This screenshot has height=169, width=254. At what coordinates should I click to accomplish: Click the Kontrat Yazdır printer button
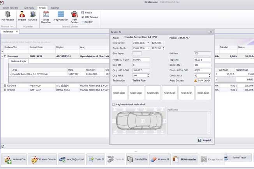238,157
